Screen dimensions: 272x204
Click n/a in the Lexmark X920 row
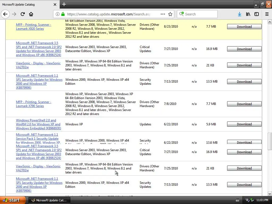tap(194, 26)
